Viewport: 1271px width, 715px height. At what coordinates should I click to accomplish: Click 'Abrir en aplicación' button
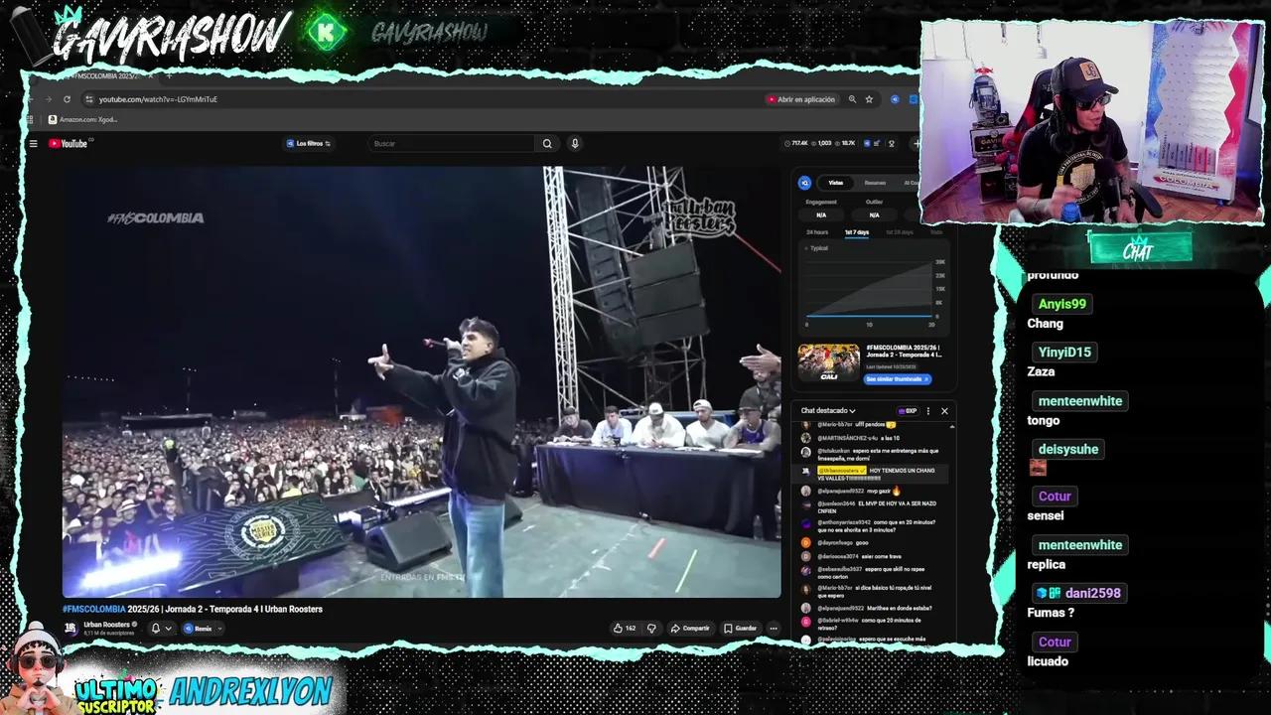point(800,99)
